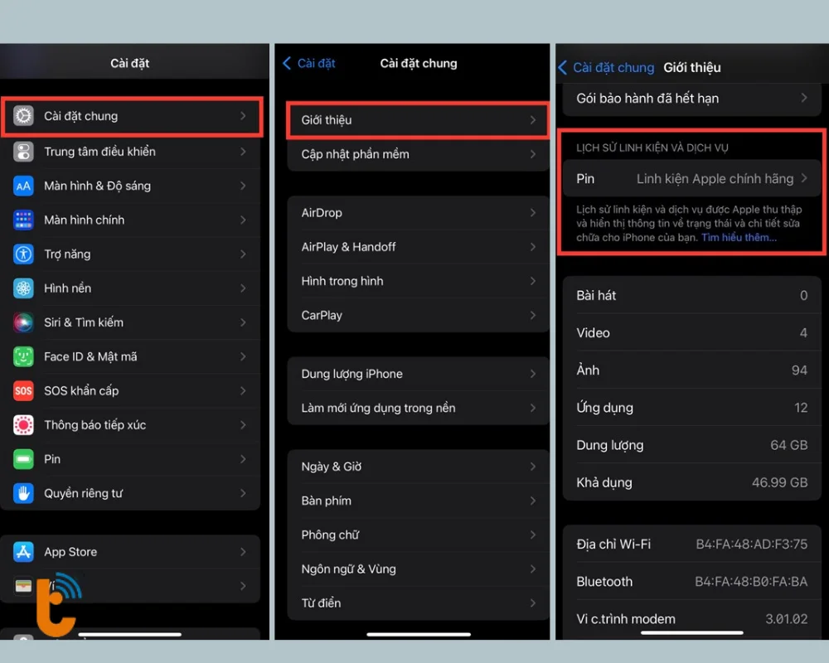Navigate back via the Cài đặt back item
The height and width of the screenshot is (663, 829).
point(310,63)
